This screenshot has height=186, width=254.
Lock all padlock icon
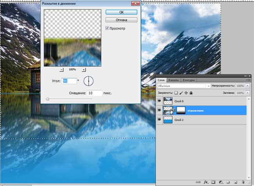pyautogui.click(x=191, y=93)
